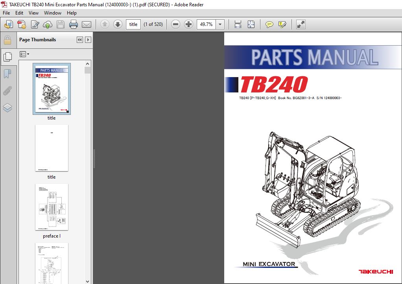Click the (1 of 520) page count
This screenshot has width=402, height=284.
(153, 24)
